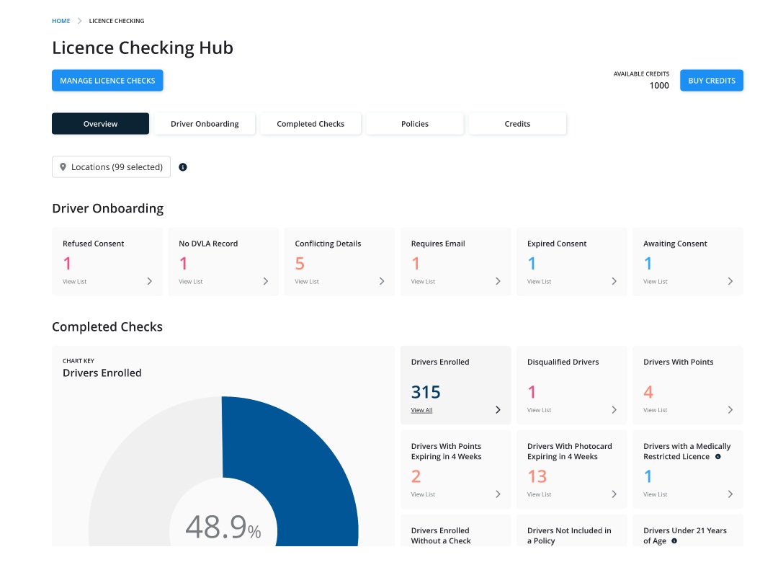
Task: Click View List under Drivers With Points
Action: click(655, 410)
